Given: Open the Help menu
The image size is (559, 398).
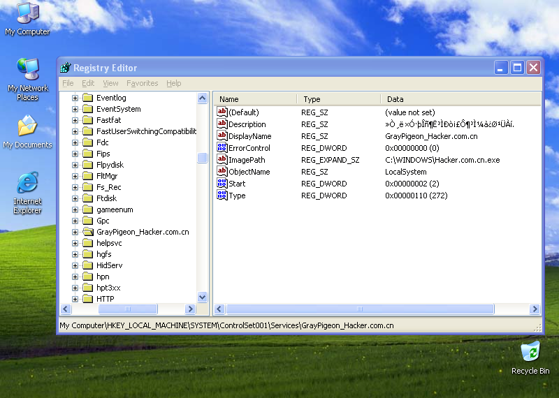Looking at the screenshot, I should coord(173,83).
